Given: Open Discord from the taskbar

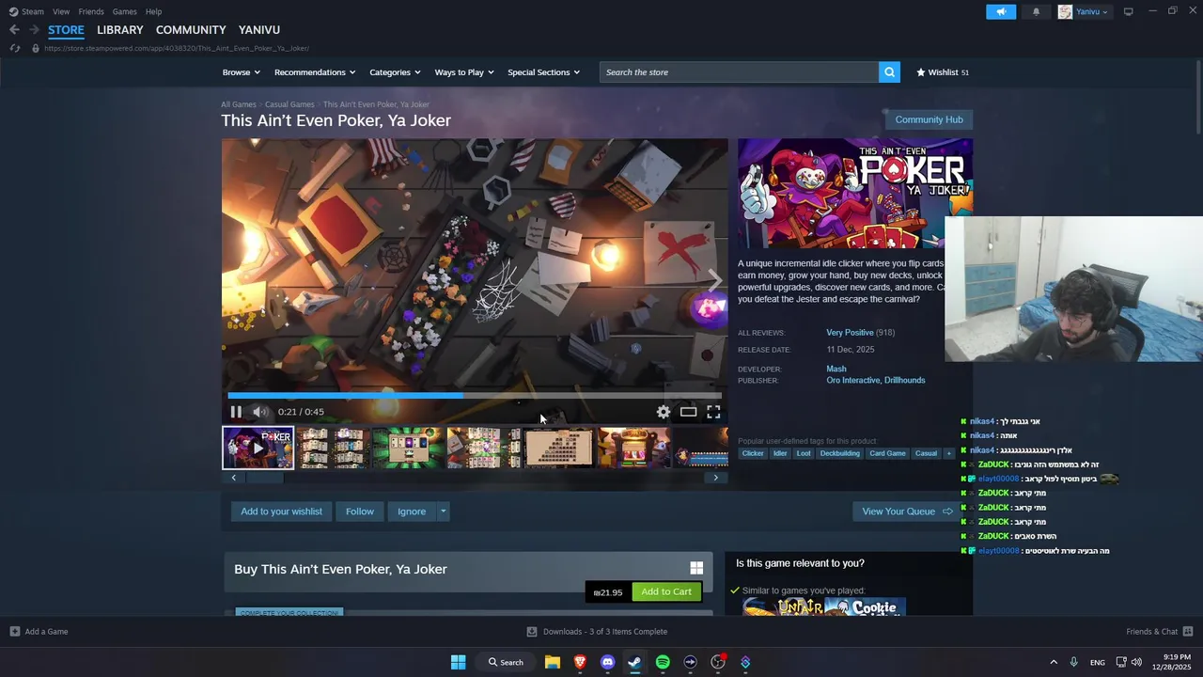Looking at the screenshot, I should (607, 662).
